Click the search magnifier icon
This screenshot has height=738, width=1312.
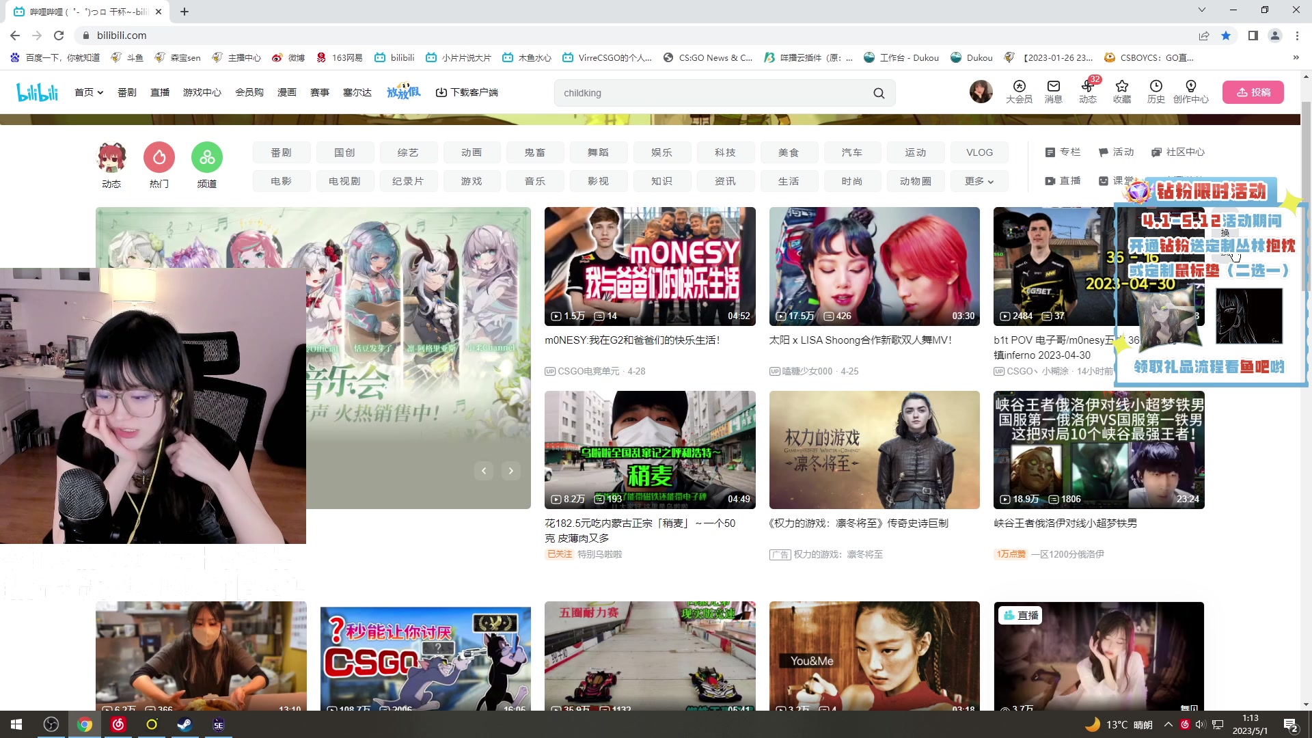[879, 93]
